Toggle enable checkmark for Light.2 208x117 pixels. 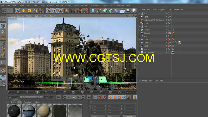[170, 17]
